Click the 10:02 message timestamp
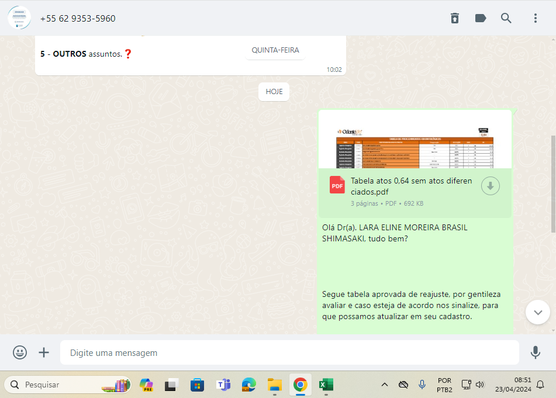Image resolution: width=556 pixels, height=398 pixels. pos(334,70)
